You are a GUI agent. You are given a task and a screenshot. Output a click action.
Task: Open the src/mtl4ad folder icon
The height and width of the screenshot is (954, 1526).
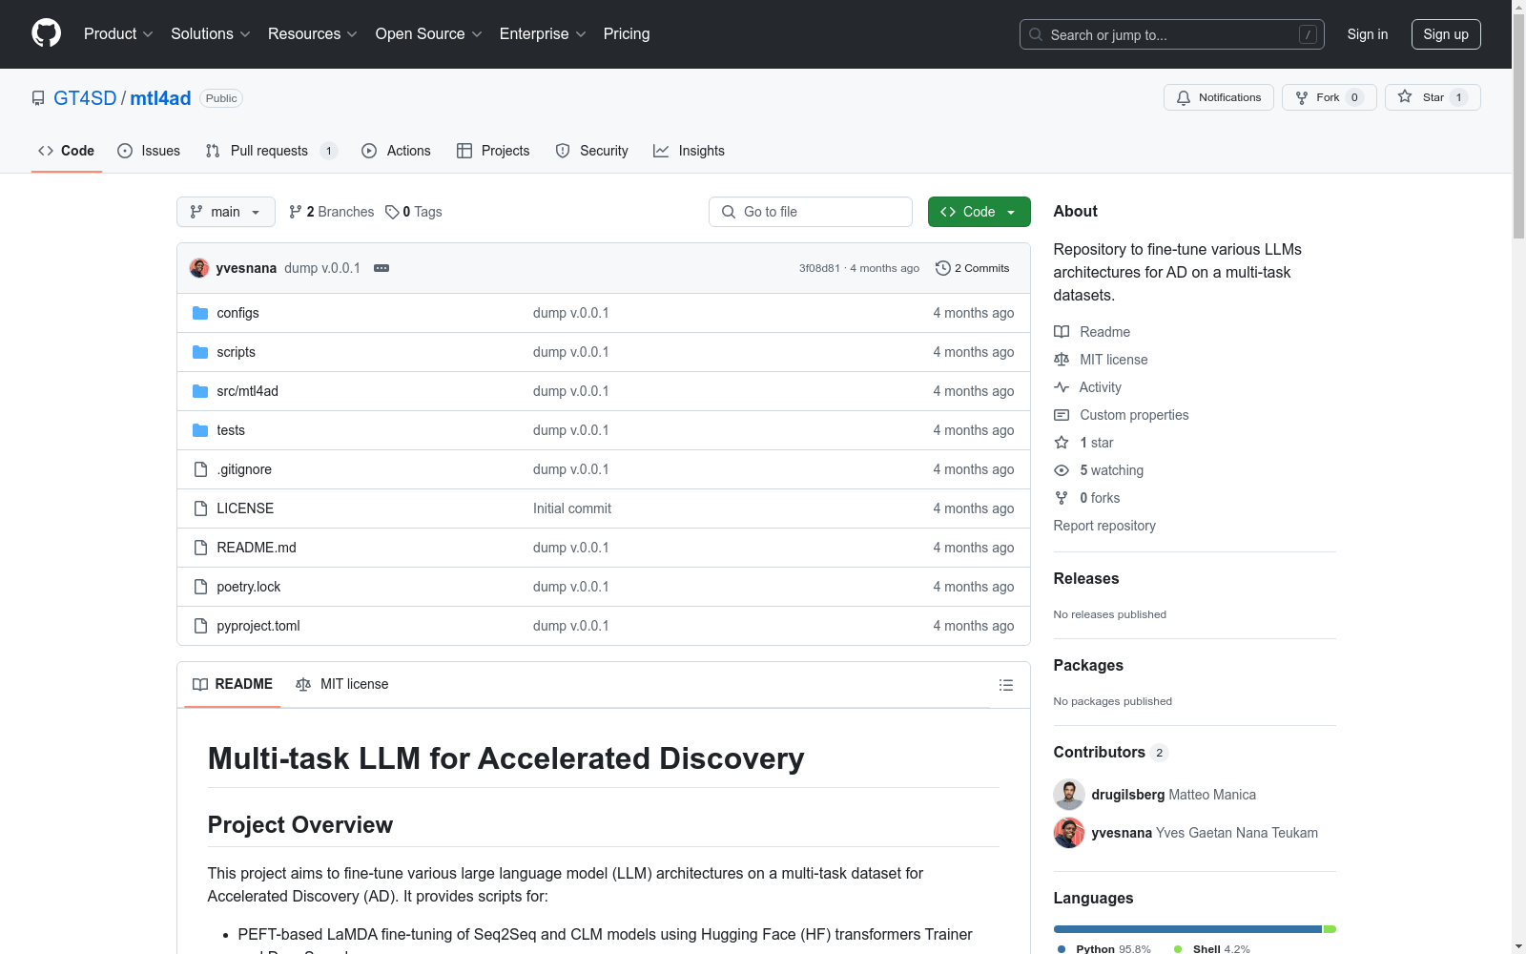[200, 391]
